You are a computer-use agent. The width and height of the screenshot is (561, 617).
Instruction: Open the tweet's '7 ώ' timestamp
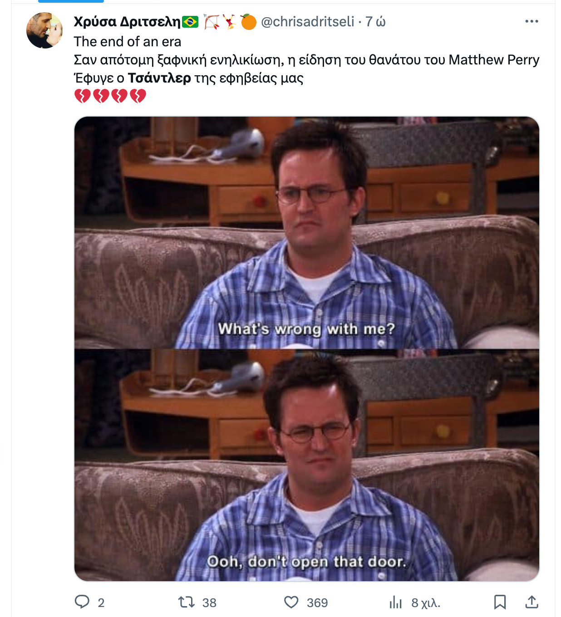coord(376,21)
